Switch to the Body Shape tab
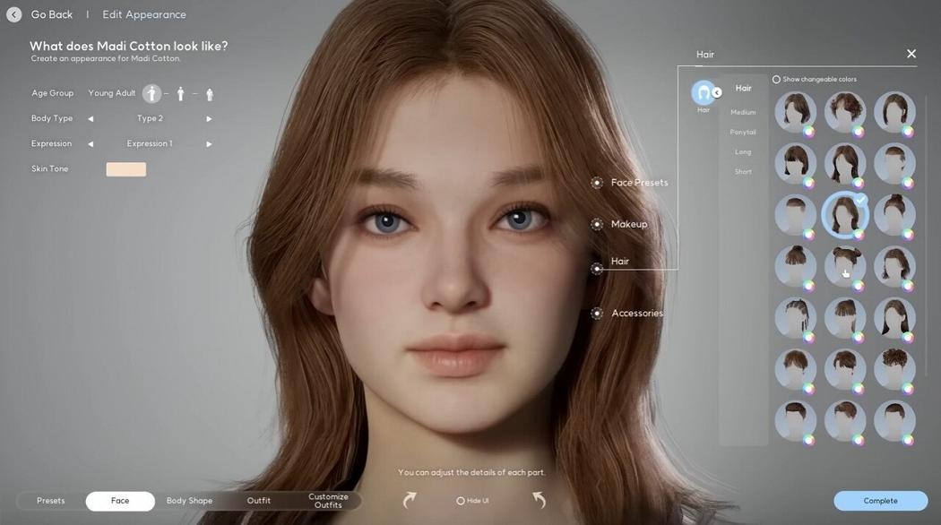Image resolution: width=941 pixels, height=525 pixels. coord(189,501)
